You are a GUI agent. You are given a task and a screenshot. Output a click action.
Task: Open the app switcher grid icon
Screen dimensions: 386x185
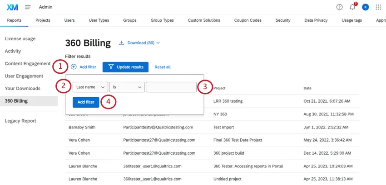[379, 7]
